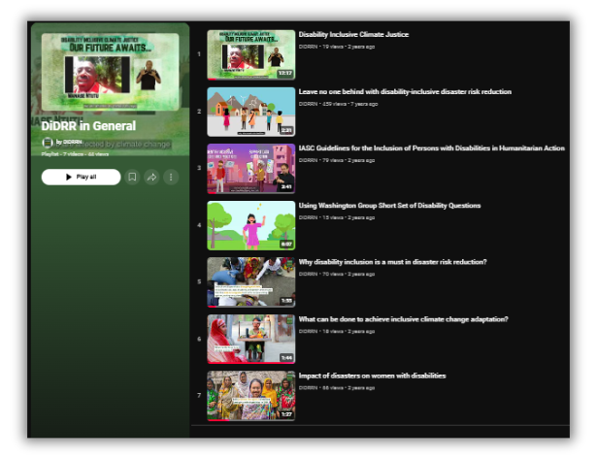Open Disability Inclusive Climate Justice video thumbnail
The height and width of the screenshot is (459, 597).
[250, 54]
